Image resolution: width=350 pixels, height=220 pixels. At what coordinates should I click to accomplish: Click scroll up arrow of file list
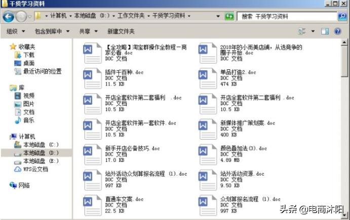coord(344,42)
